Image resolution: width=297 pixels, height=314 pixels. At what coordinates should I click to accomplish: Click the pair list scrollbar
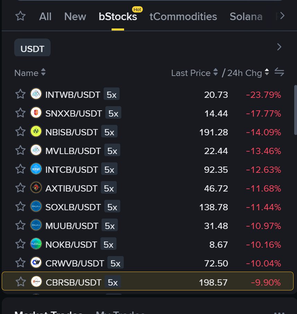tap(295, 110)
